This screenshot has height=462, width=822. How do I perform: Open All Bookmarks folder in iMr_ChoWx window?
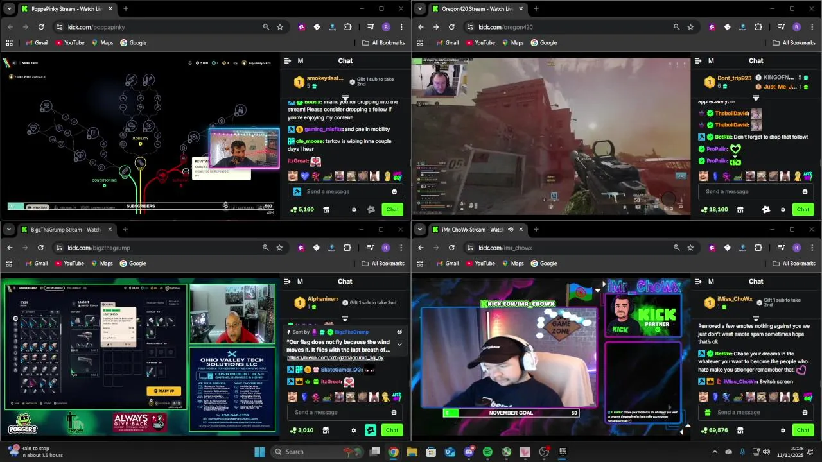794,264
